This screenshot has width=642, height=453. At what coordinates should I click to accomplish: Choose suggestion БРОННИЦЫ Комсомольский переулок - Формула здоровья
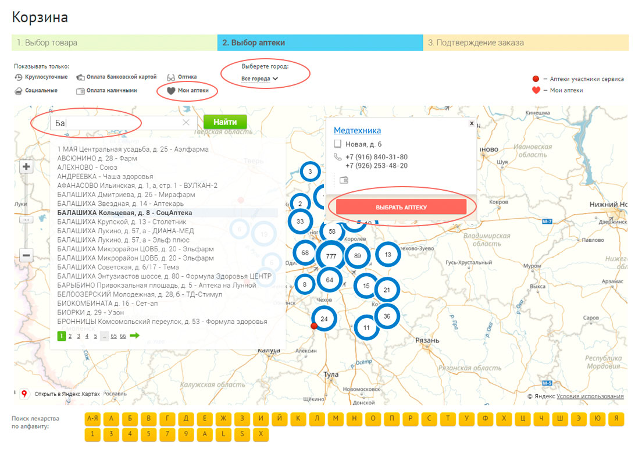pos(162,322)
